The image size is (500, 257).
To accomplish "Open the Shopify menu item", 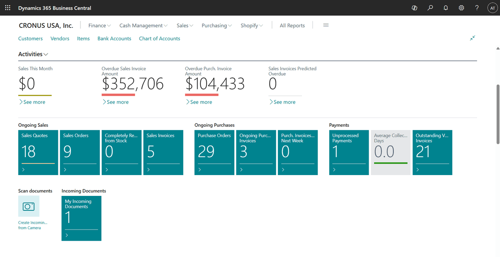I will [x=251, y=25].
